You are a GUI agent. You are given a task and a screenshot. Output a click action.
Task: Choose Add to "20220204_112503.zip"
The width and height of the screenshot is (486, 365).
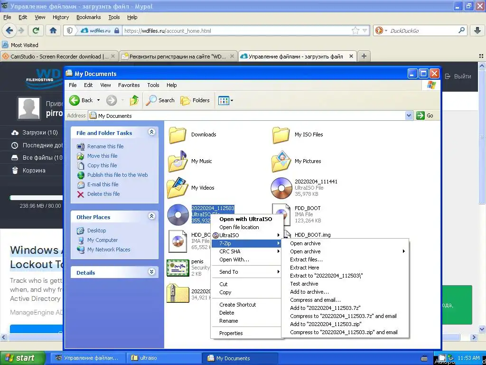(x=326, y=324)
